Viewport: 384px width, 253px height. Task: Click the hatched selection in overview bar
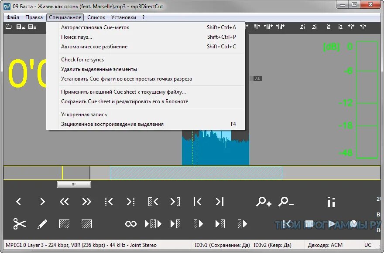coord(196,173)
